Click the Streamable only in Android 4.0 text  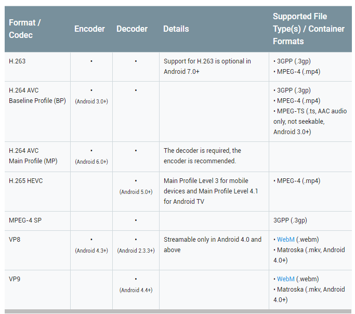pos(213,245)
